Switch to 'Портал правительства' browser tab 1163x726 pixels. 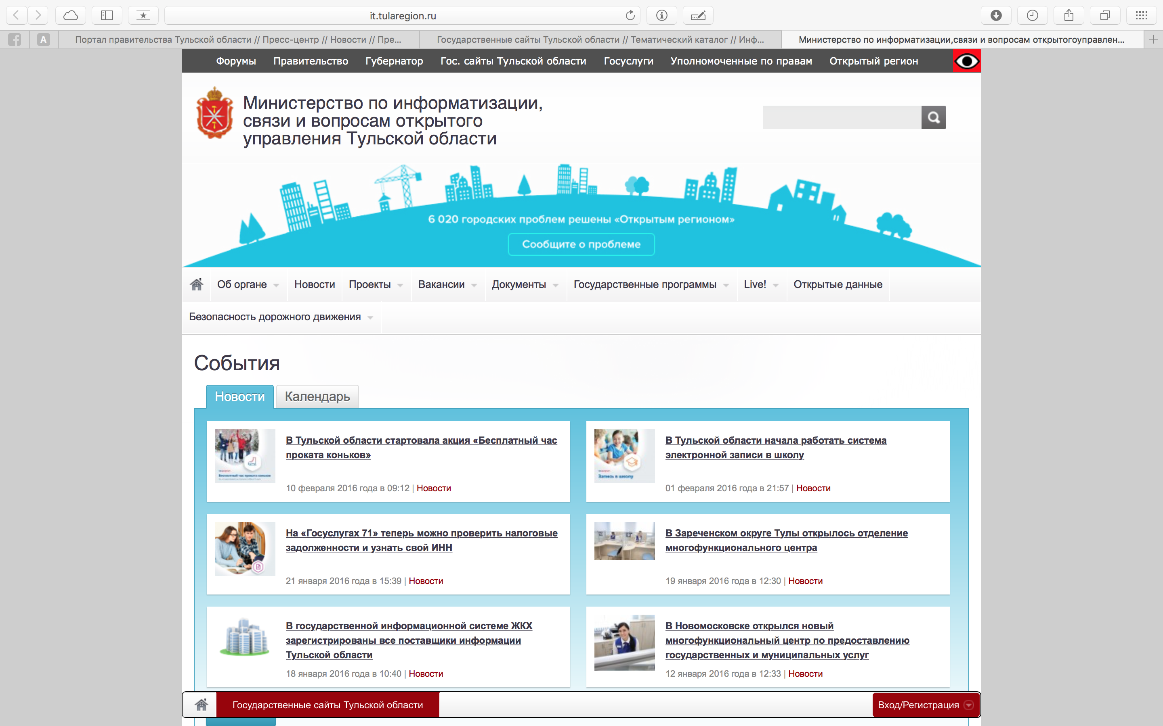point(238,40)
